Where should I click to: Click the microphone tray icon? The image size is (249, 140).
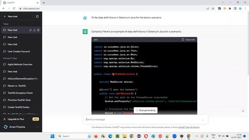point(207,136)
